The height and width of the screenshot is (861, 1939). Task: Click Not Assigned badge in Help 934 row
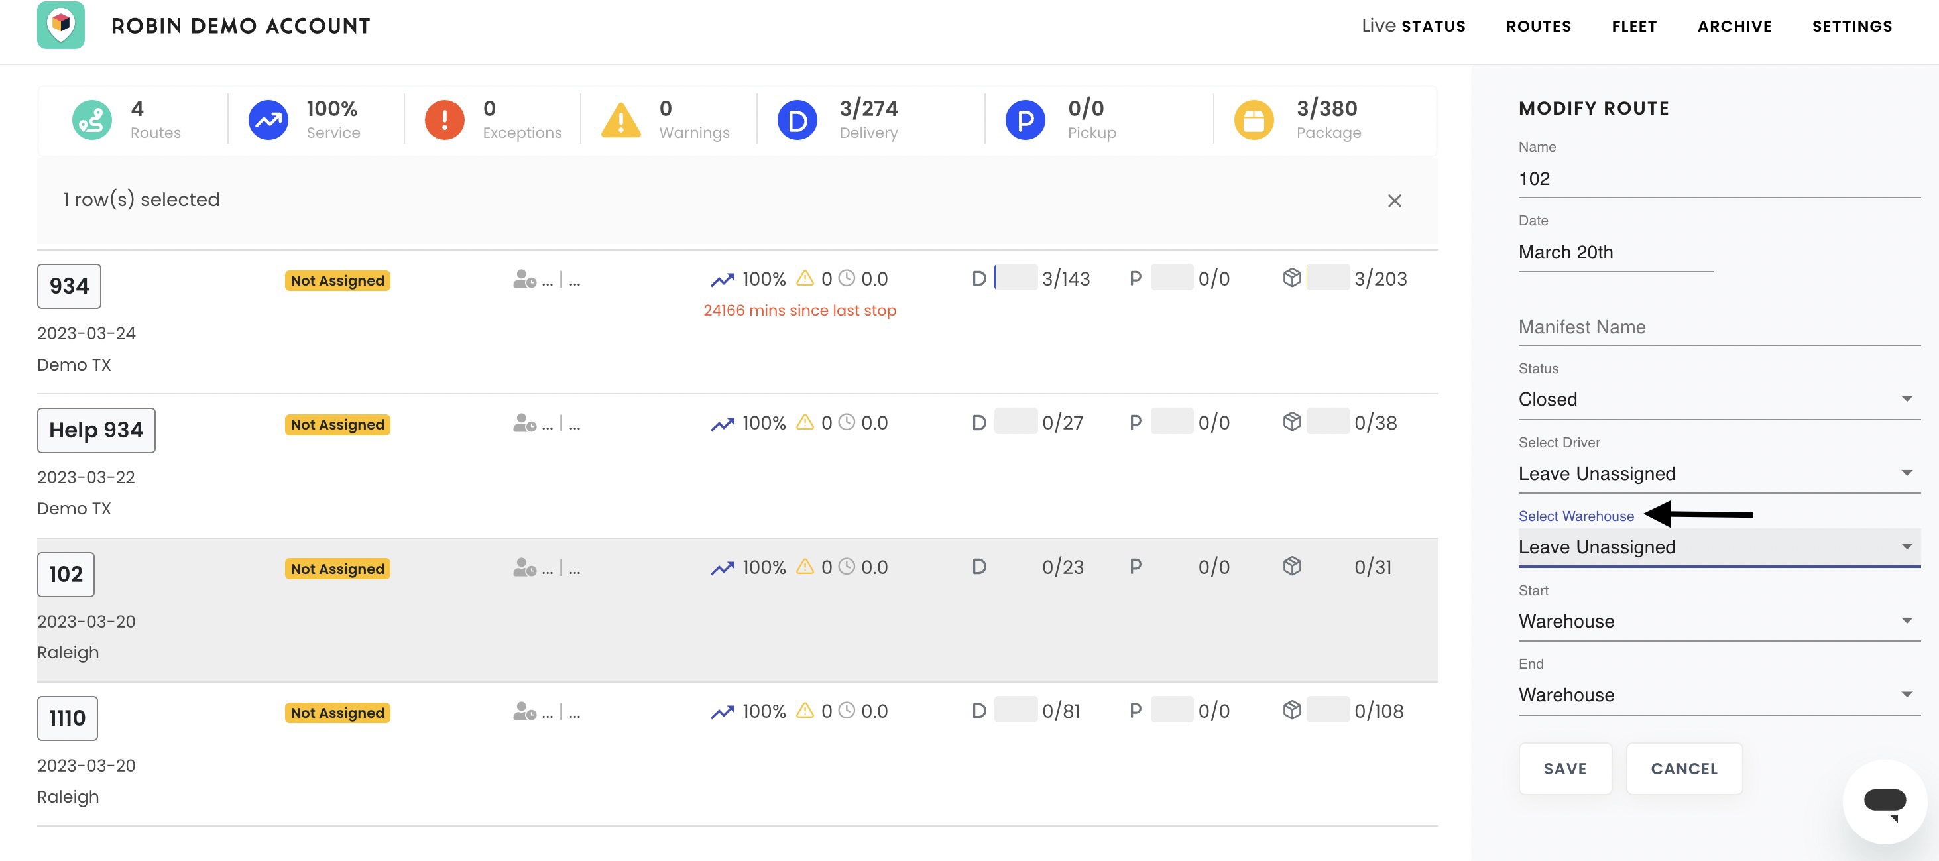[x=337, y=424]
